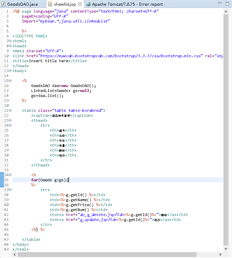Click the horizontal scrollbar thumb
Viewport: 232px width, 258px height.
pos(107,255)
